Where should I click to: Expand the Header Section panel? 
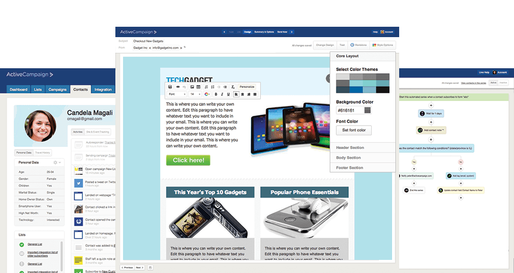click(363, 147)
